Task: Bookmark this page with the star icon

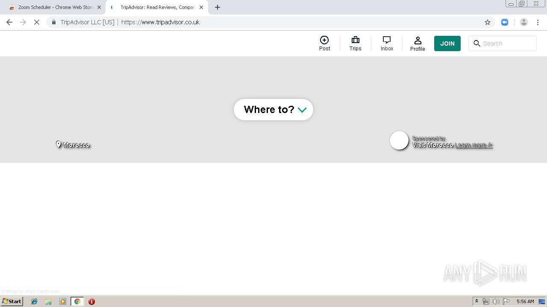Action: 487,22
